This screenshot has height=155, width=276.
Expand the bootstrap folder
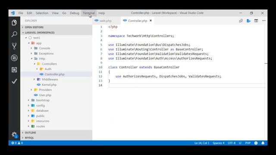29,100
